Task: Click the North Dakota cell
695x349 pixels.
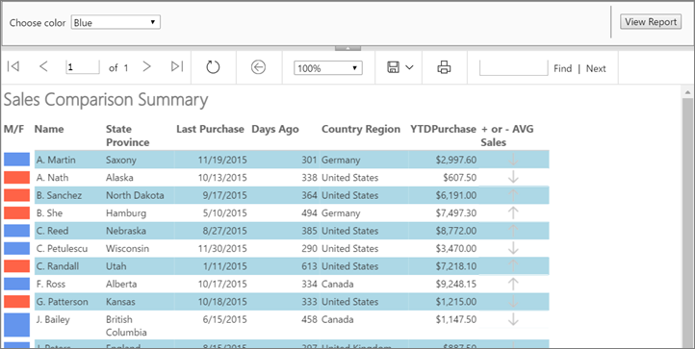Action: coord(135,195)
